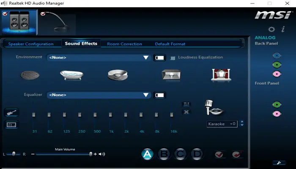This screenshot has width=296, height=169.
Task: Switch to Room Correction tab
Action: coord(124,44)
